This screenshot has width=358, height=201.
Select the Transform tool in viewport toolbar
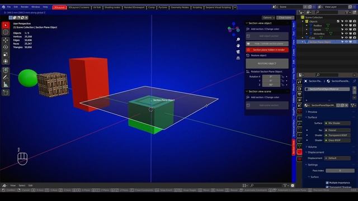6,61
